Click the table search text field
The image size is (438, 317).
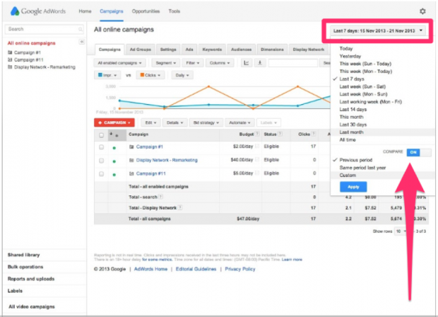(x=292, y=63)
